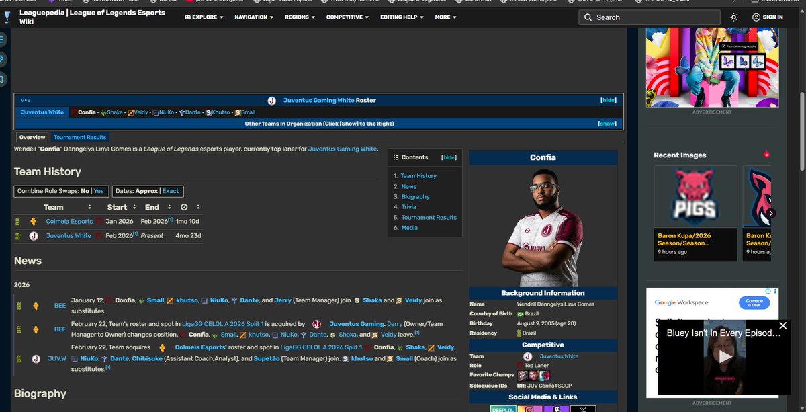Open Juventus White link in Team History table
Viewport: 806px width, 412px height.
click(x=69, y=235)
